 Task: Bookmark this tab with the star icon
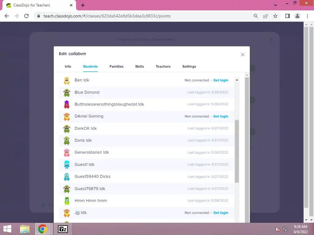click(275, 16)
